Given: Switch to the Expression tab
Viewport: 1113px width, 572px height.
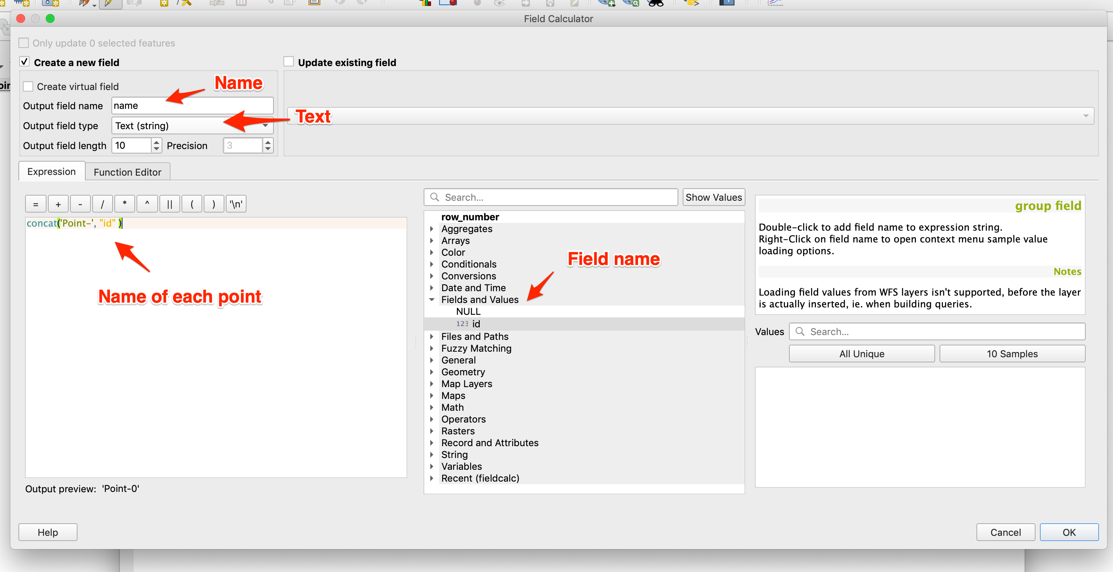Looking at the screenshot, I should click(51, 172).
